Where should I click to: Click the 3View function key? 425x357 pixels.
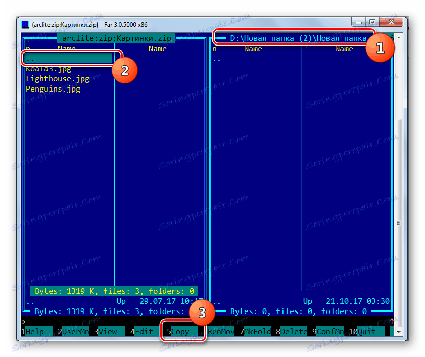(x=110, y=332)
